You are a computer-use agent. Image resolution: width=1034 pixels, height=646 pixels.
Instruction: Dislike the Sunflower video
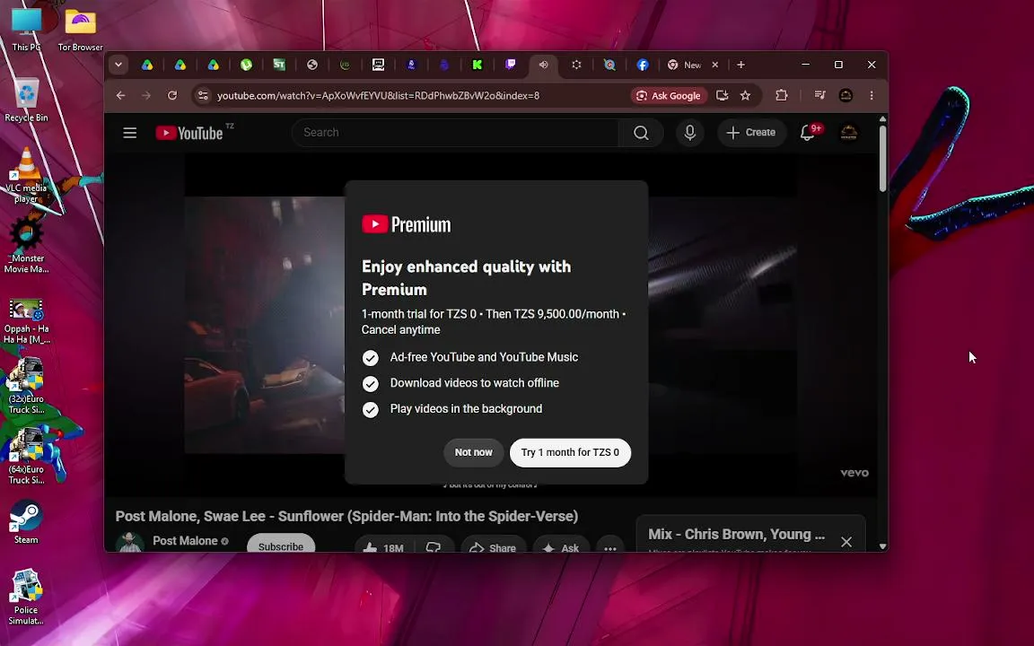click(434, 546)
